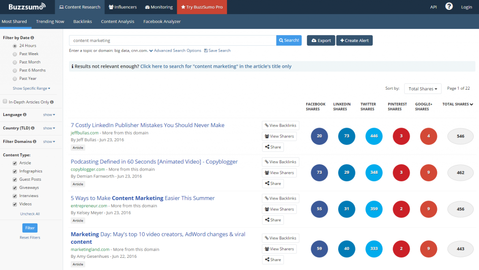
Task: Click Facebook shares bubble showing 20
Action: 319,136
